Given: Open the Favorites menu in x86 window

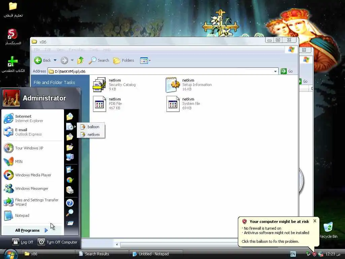Looking at the screenshot, I should (76, 50).
